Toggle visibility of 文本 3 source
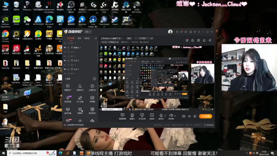The height and width of the screenshot is (156, 277). point(65,69)
